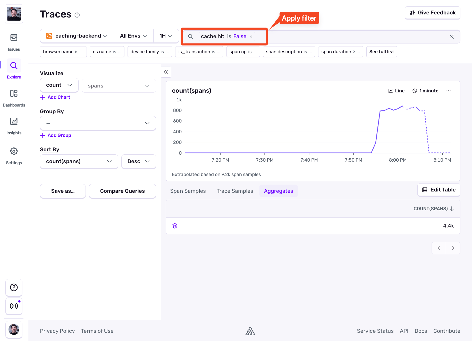Click the 4.4k count value in table

pyautogui.click(x=448, y=226)
